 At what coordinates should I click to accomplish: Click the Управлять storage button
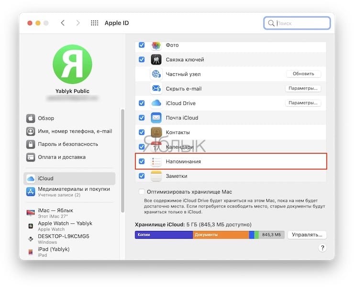point(307,235)
